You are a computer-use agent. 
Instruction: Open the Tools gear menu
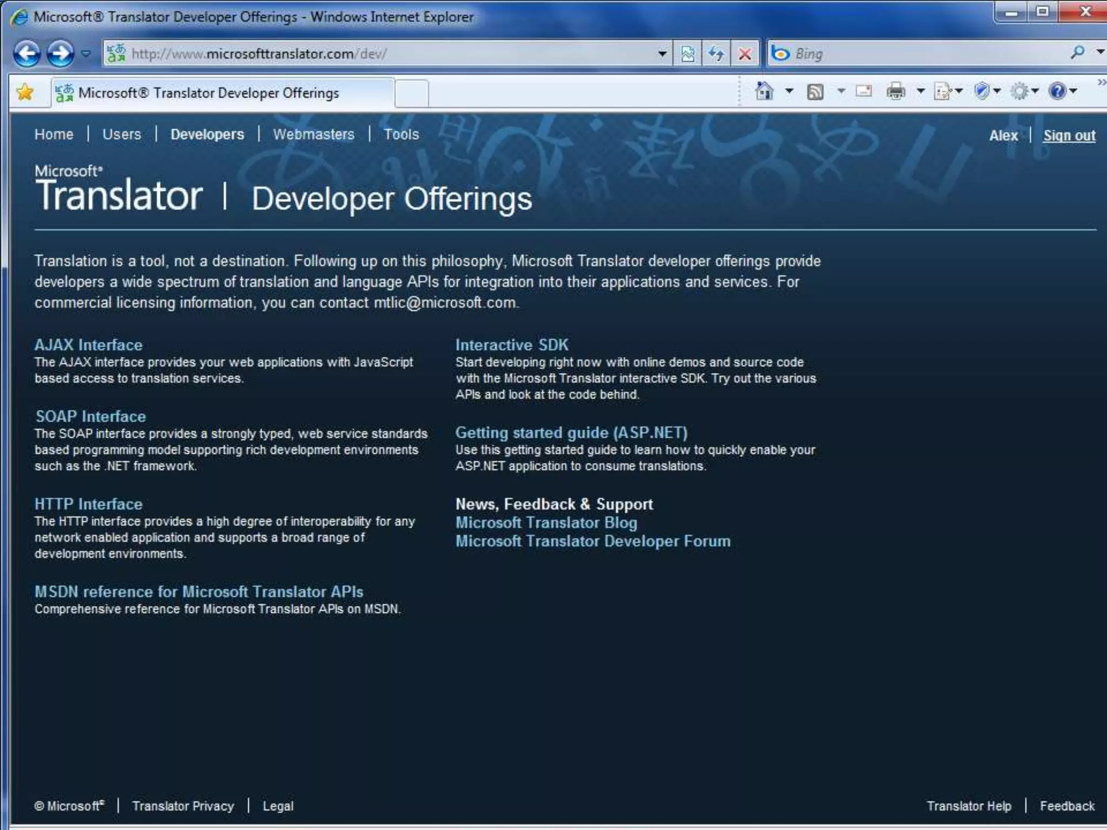click(1020, 91)
